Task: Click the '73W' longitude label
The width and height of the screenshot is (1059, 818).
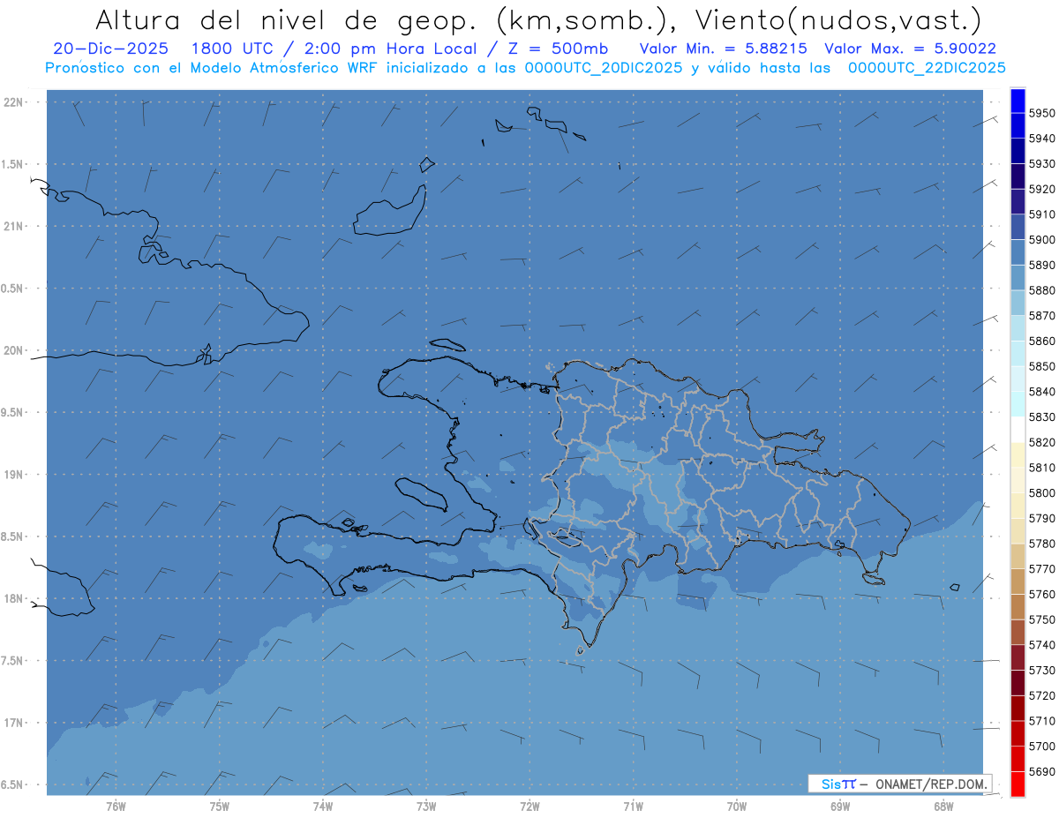Action: pyautogui.click(x=426, y=807)
